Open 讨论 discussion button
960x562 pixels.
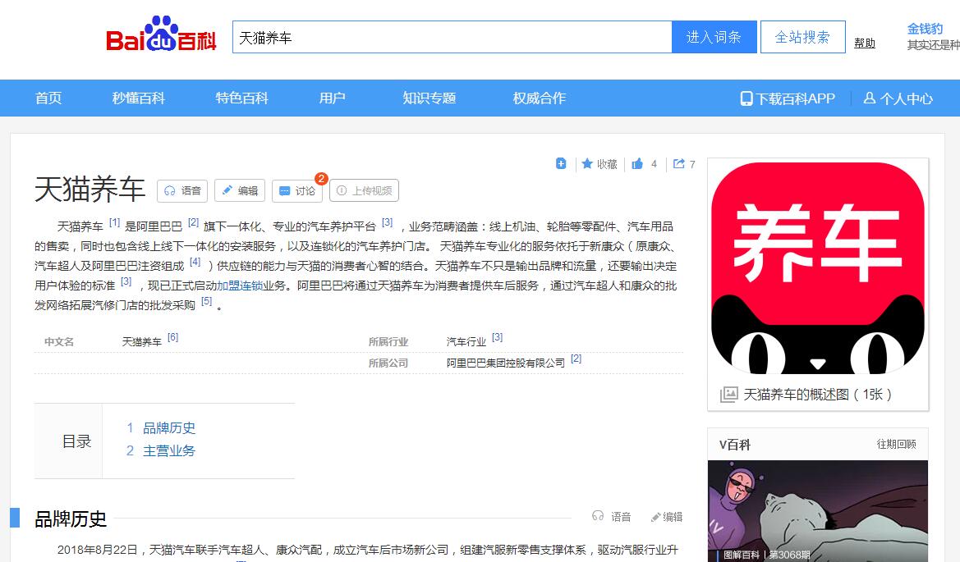pos(297,191)
